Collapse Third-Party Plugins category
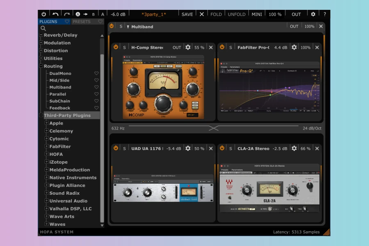The width and height of the screenshot is (369, 246). [x=41, y=115]
